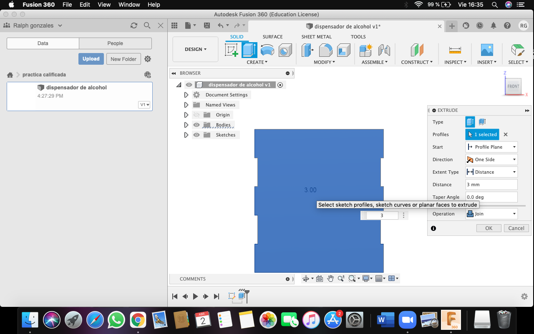Screen dimensions: 534x334
Task: Open the V1 version dropdown
Action: pos(144,105)
